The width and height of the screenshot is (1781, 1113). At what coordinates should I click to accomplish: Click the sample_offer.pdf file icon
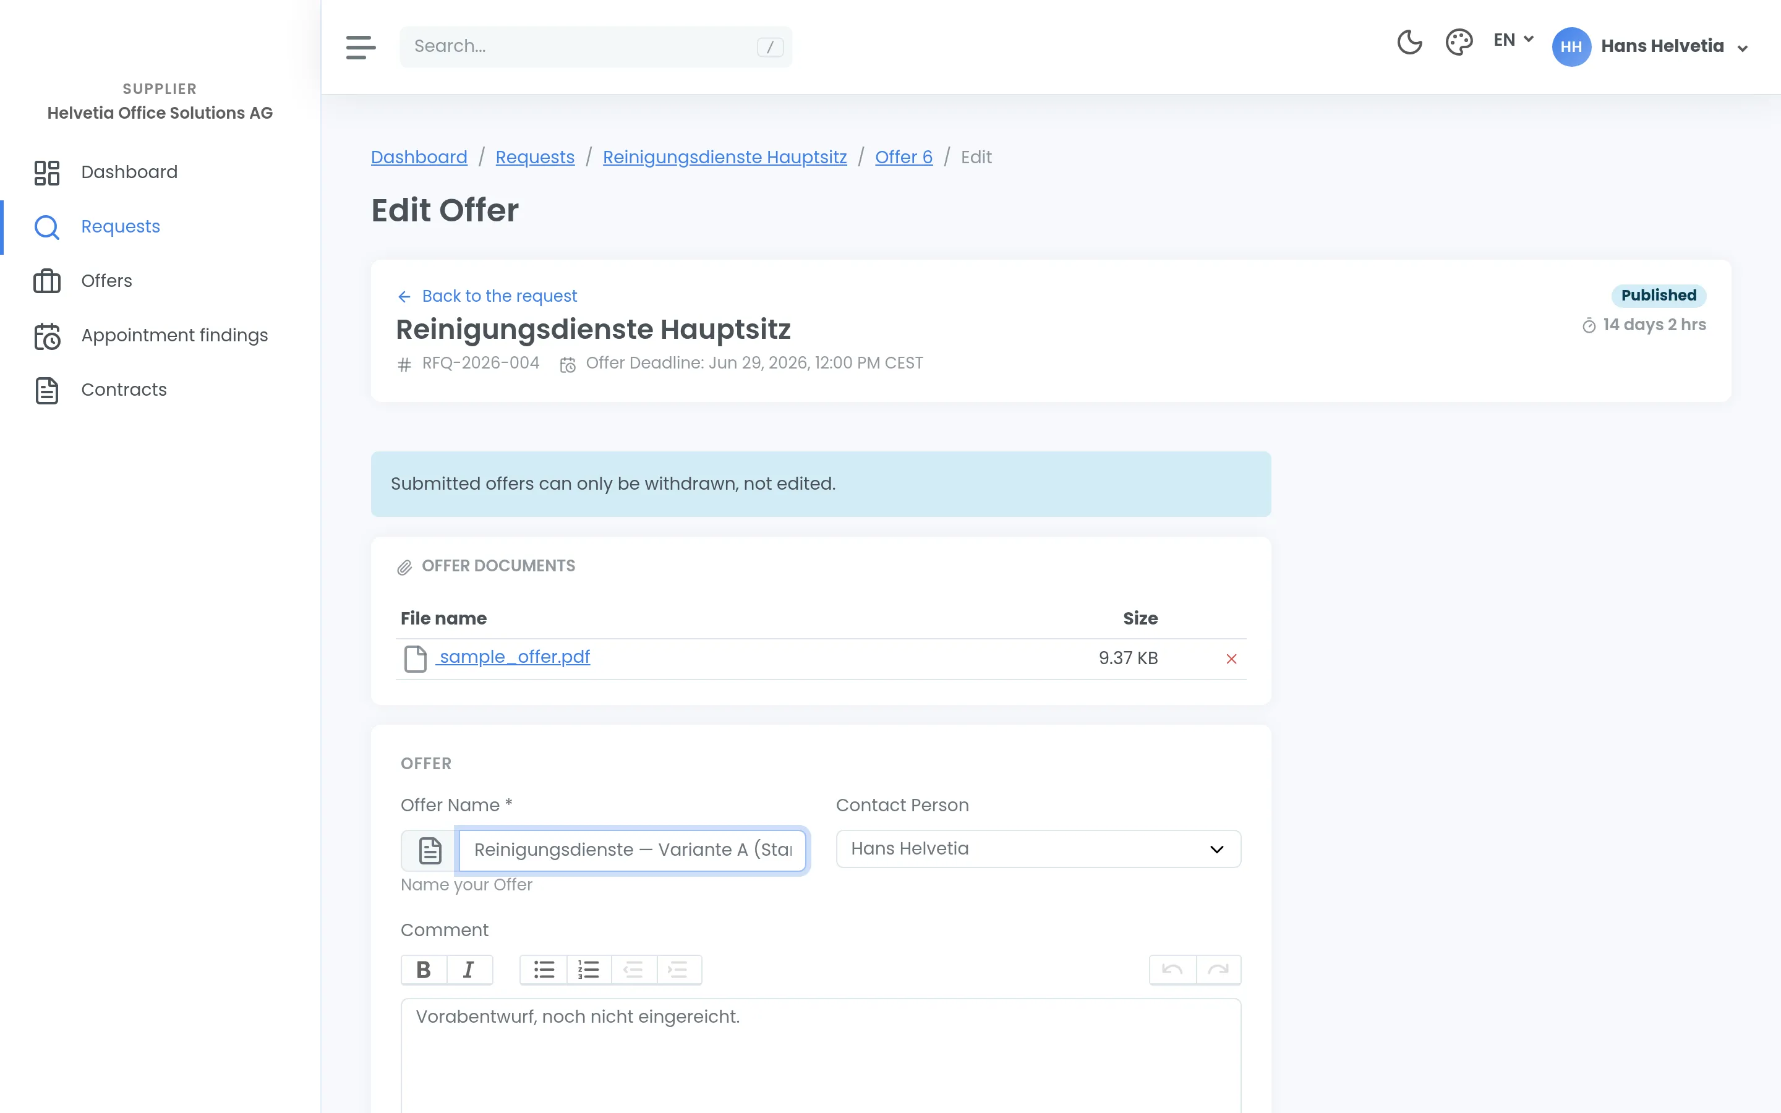click(x=415, y=659)
